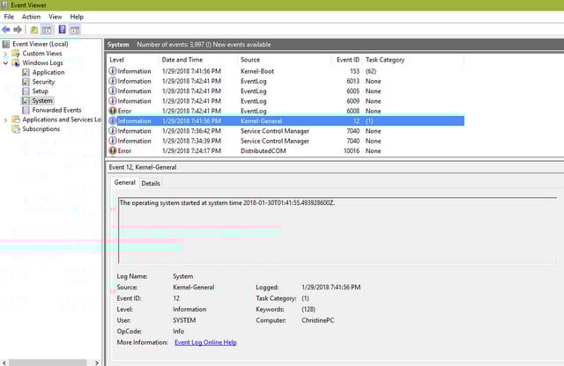Image resolution: width=564 pixels, height=366 pixels.
Task: Click the Forwarded Events log icon
Action: point(26,110)
